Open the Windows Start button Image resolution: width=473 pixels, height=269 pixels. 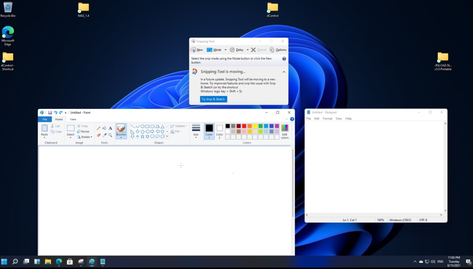(x=4, y=262)
